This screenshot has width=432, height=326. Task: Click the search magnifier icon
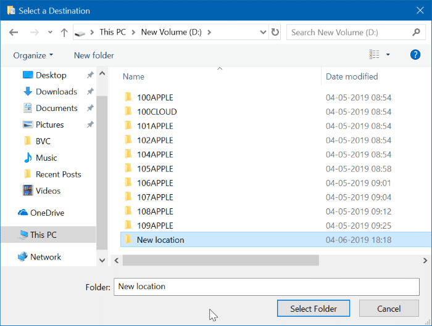pyautogui.click(x=416, y=32)
